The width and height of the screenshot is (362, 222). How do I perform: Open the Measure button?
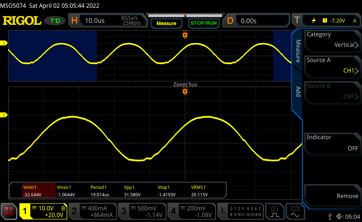pyautogui.click(x=166, y=24)
